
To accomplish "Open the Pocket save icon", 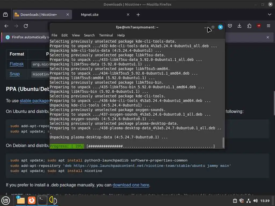I will pyautogui.click(x=230, y=26).
